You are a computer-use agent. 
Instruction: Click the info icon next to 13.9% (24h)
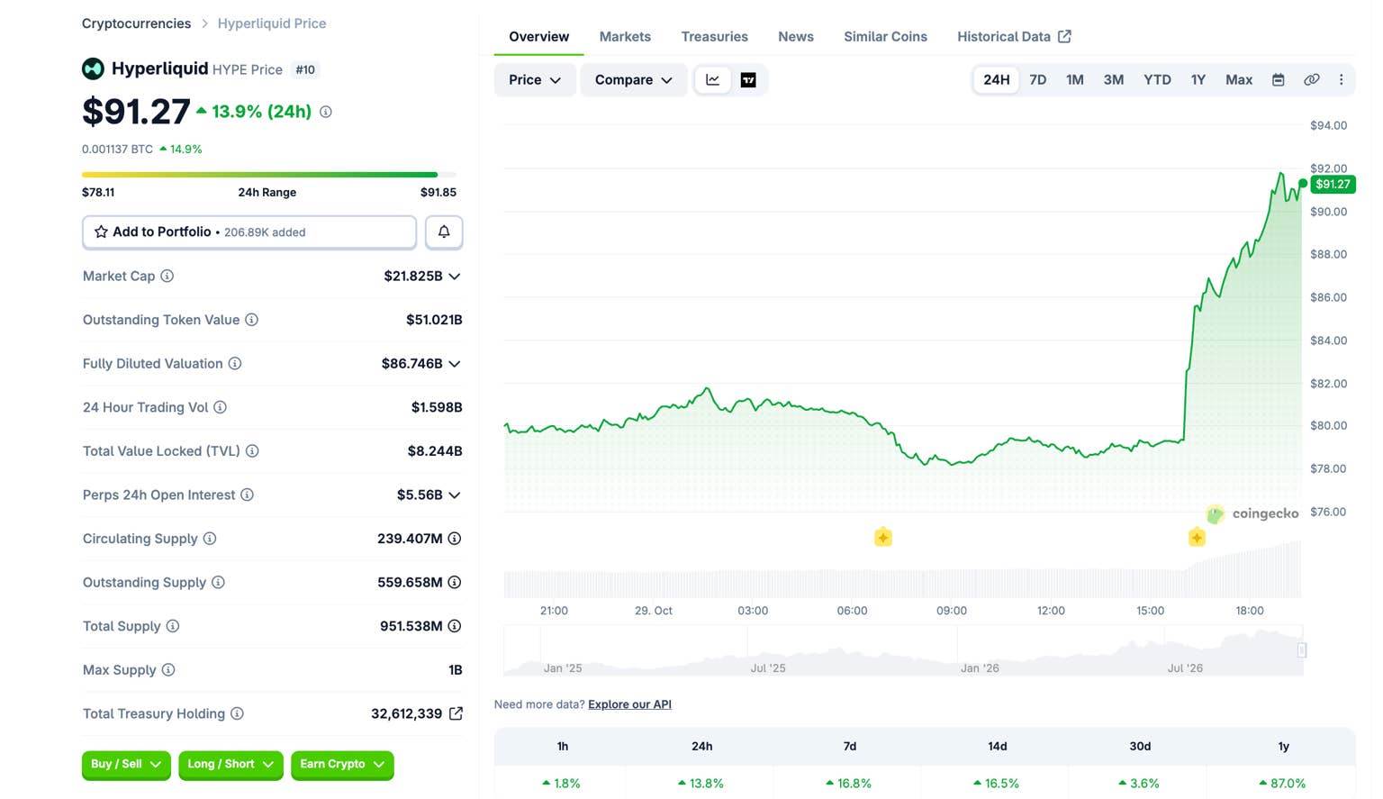click(326, 112)
